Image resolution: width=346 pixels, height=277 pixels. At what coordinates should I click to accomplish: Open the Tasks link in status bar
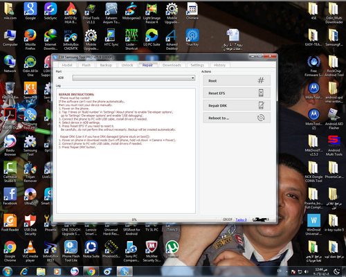point(241,220)
